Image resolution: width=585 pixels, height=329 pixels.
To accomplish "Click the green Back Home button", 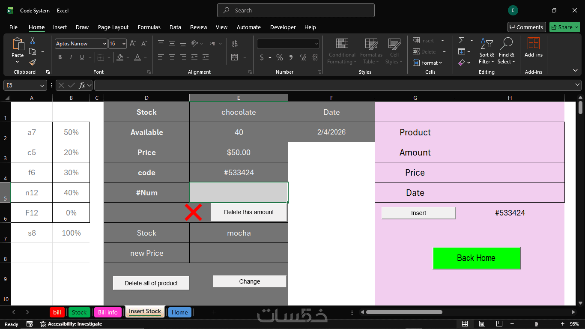I will click(x=476, y=258).
